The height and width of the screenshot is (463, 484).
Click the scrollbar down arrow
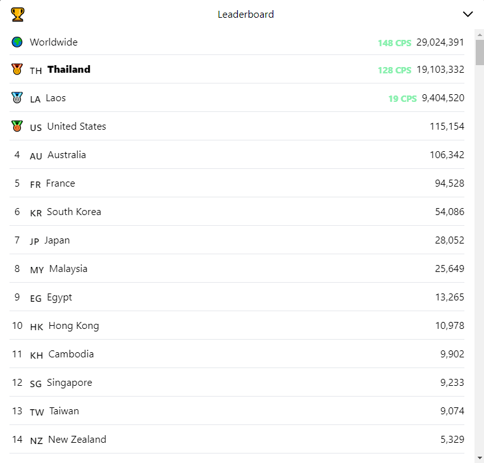[480, 458]
